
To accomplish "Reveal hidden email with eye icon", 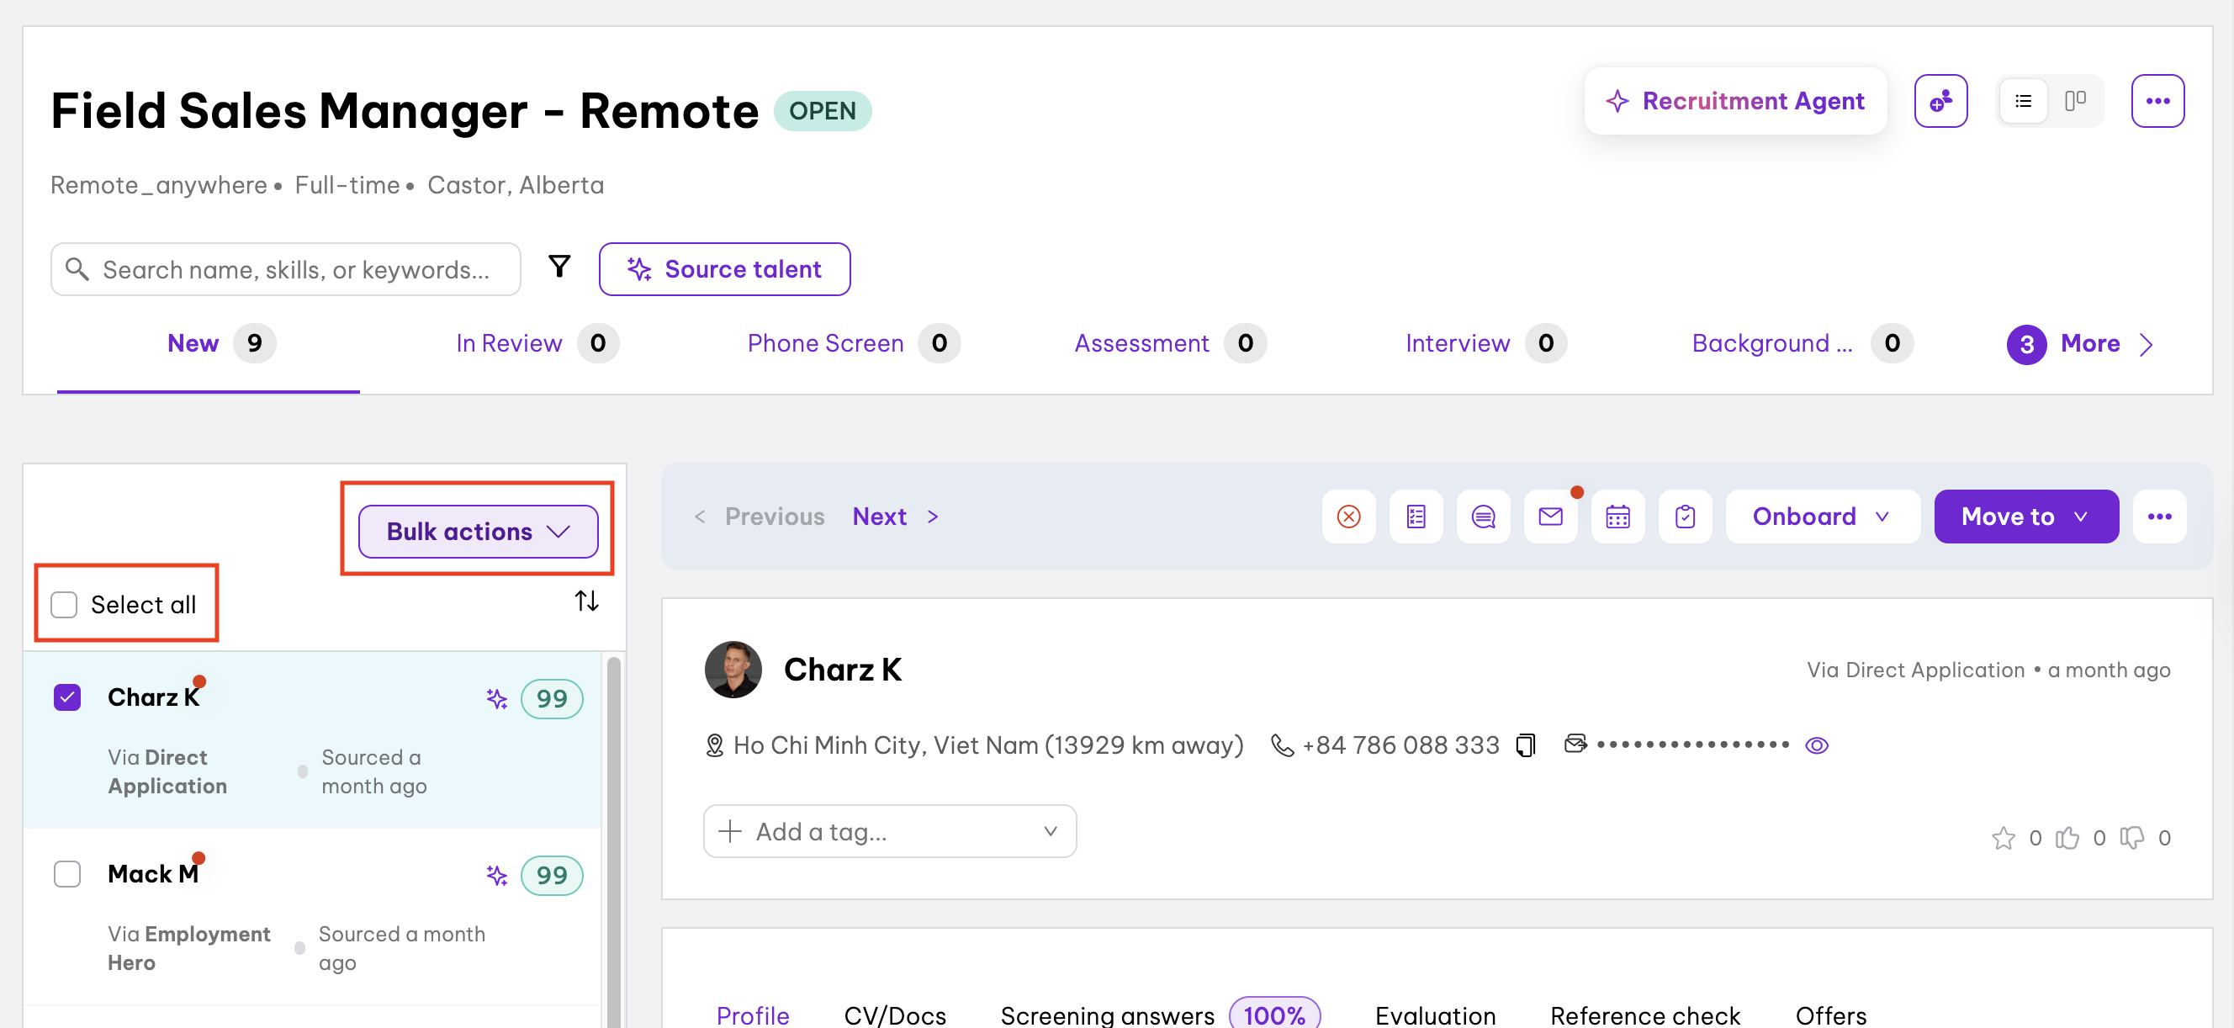I will (x=1816, y=745).
